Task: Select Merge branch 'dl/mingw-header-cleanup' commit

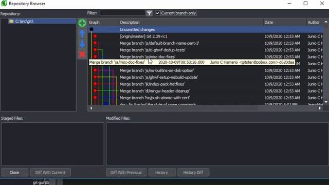Action: (206, 91)
